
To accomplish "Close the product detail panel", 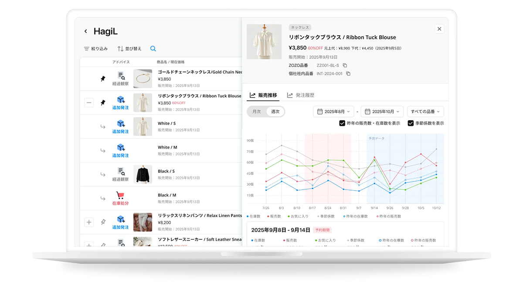I will (x=439, y=29).
